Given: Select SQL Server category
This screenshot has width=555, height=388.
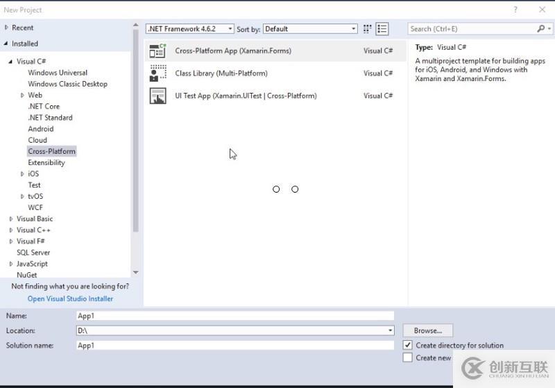Looking at the screenshot, I should point(33,252).
